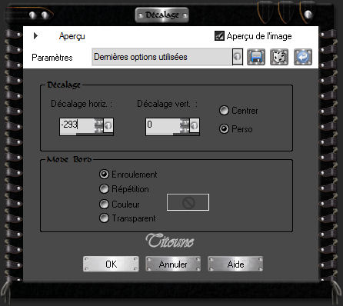Click the disabled color swatch box
Image resolution: width=343 pixels, height=306 pixels.
pyautogui.click(x=188, y=202)
